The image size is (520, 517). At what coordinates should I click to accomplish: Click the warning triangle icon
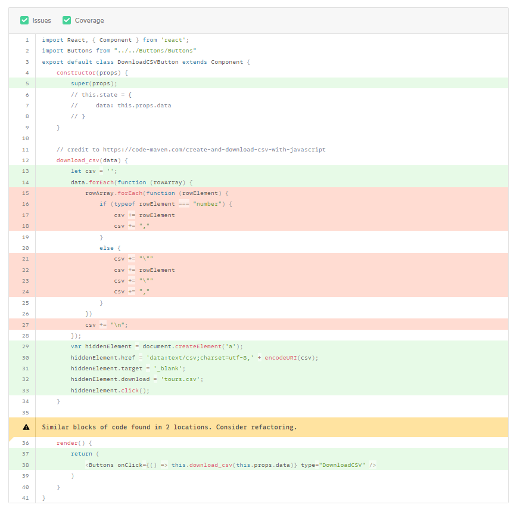tap(26, 428)
